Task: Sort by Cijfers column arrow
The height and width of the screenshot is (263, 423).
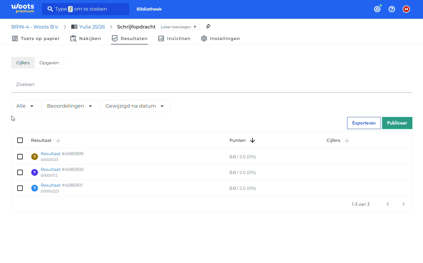Action: click(x=347, y=140)
